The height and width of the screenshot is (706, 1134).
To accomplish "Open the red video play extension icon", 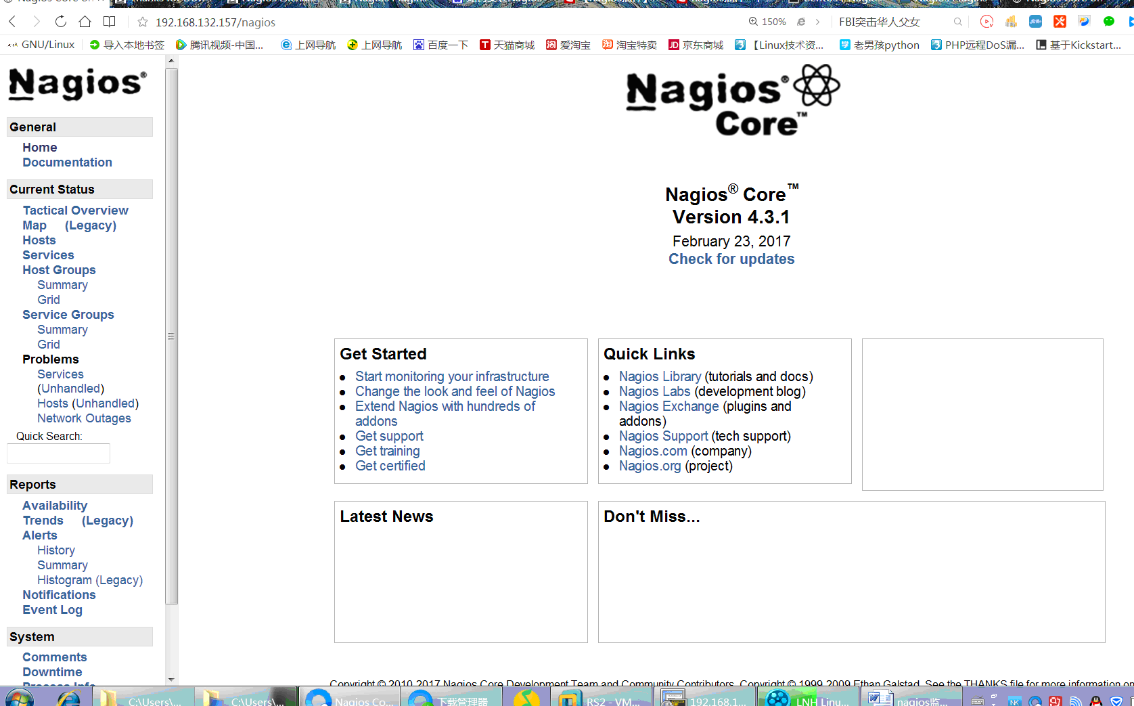I will click(986, 22).
